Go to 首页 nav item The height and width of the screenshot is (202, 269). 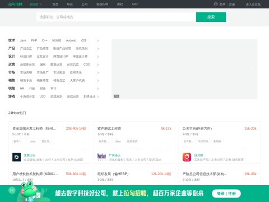pyautogui.click(x=55, y=4)
